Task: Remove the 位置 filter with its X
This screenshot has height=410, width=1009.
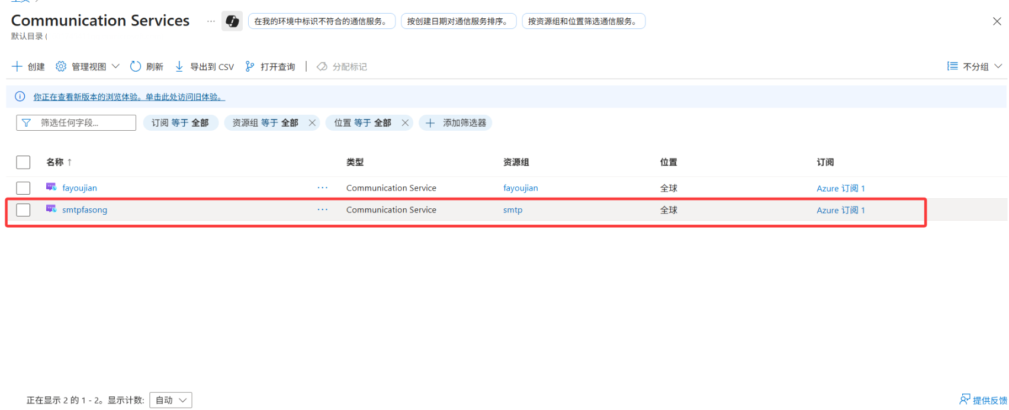Action: pos(405,123)
